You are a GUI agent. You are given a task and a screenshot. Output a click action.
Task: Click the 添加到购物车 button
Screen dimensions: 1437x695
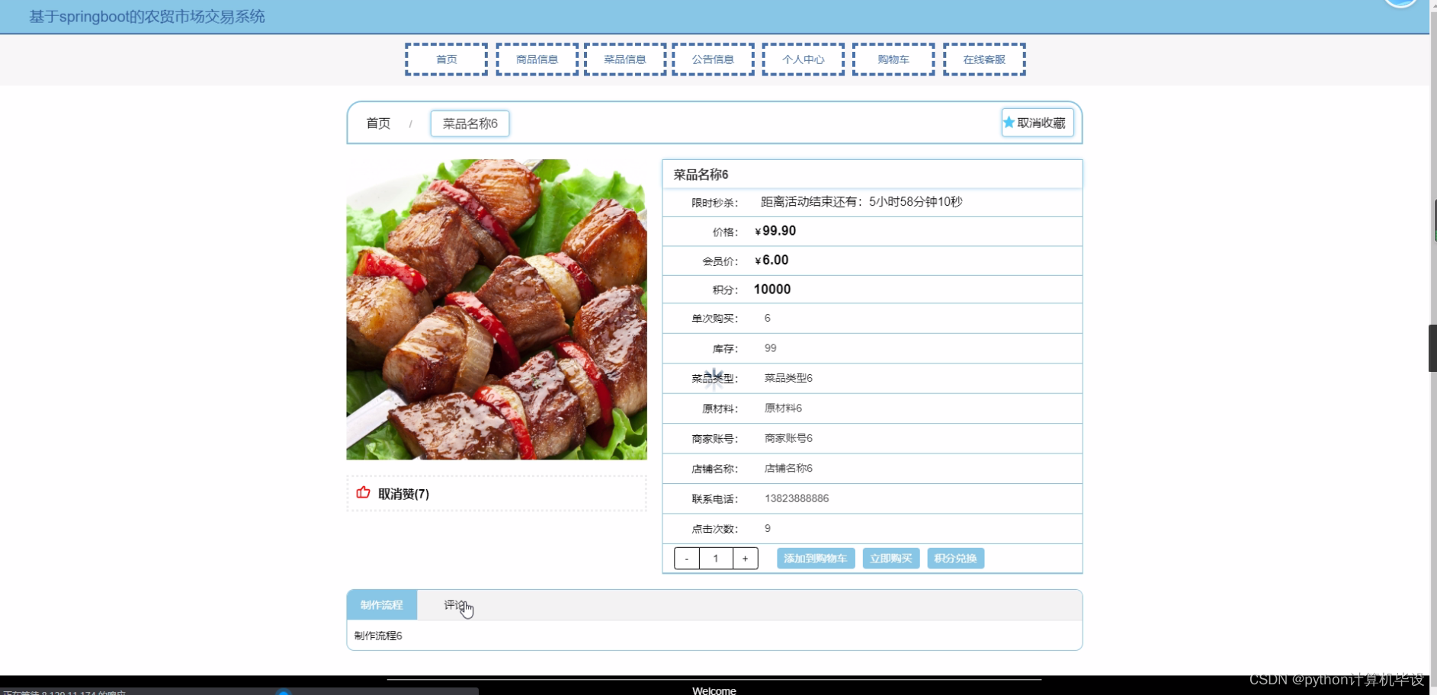tap(815, 558)
